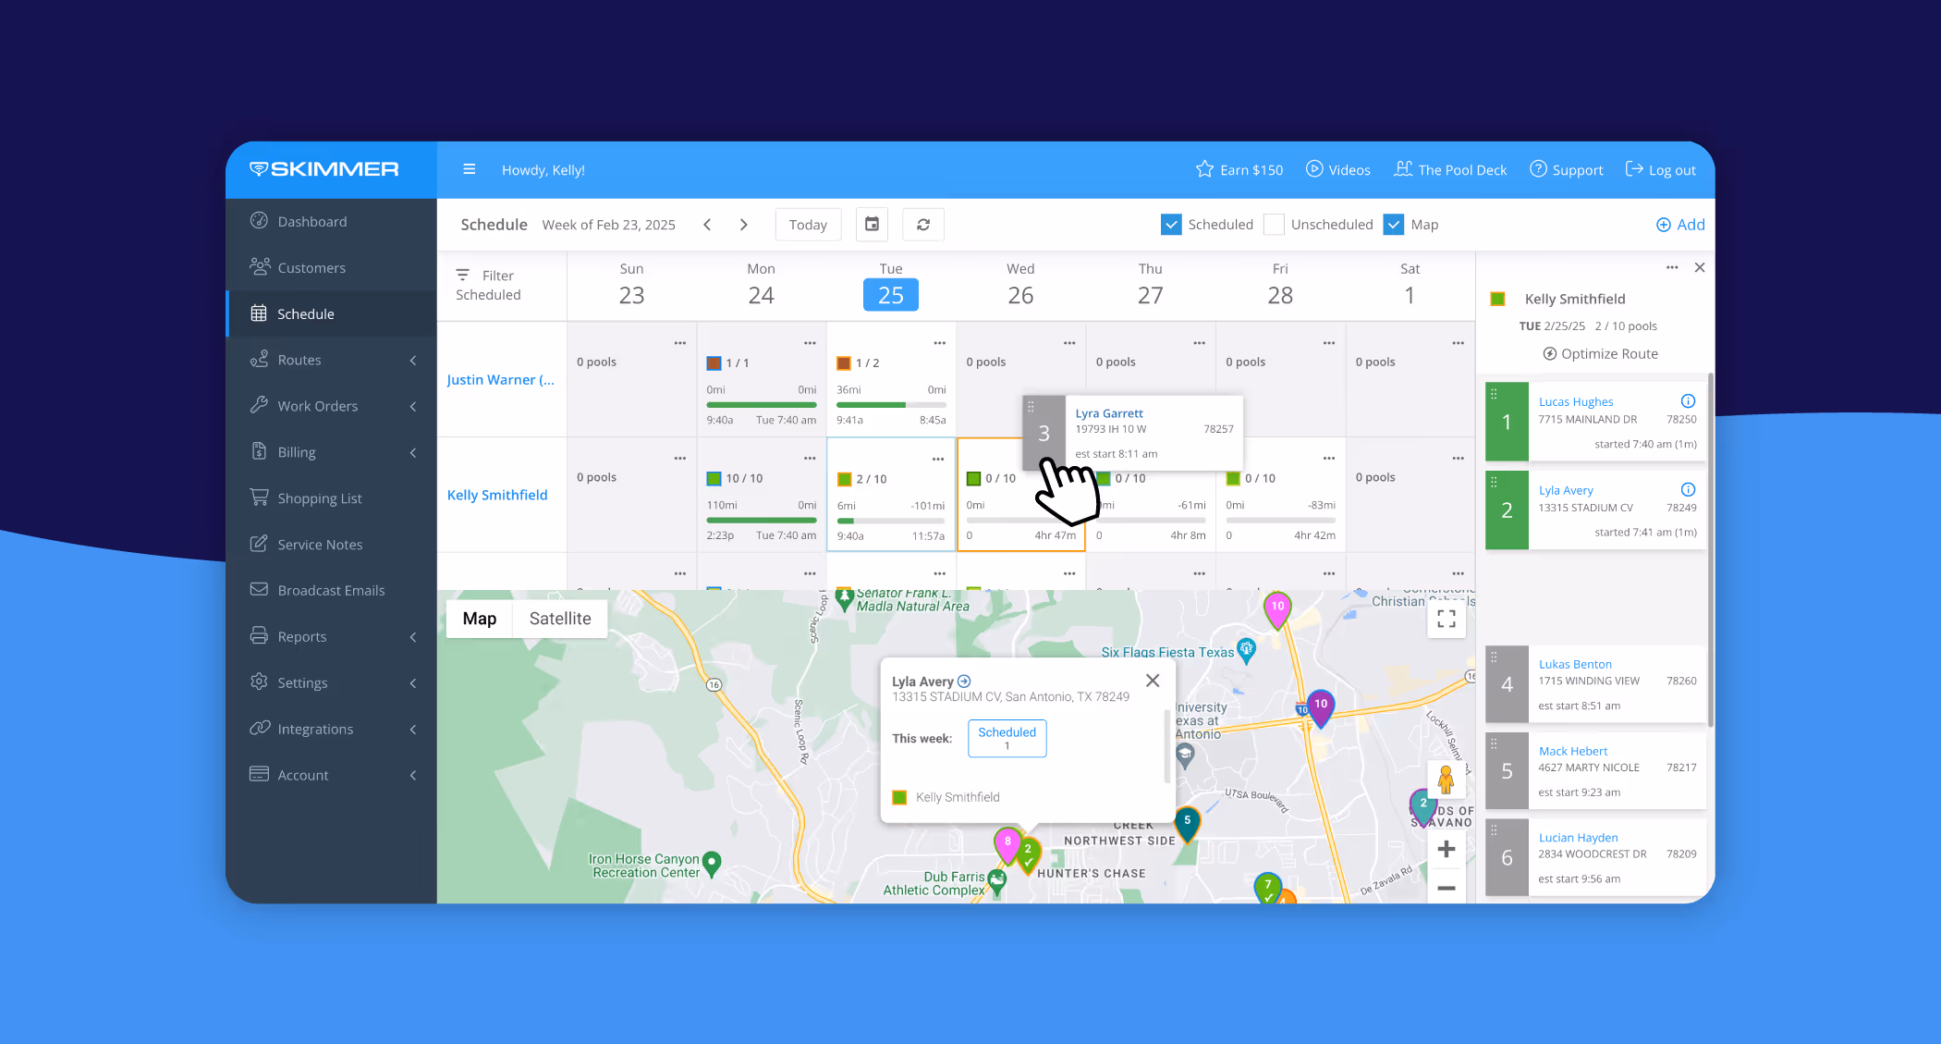Open options for Kelly Smithfield Tuesday cell
This screenshot has height=1044, width=1941.
(x=938, y=459)
